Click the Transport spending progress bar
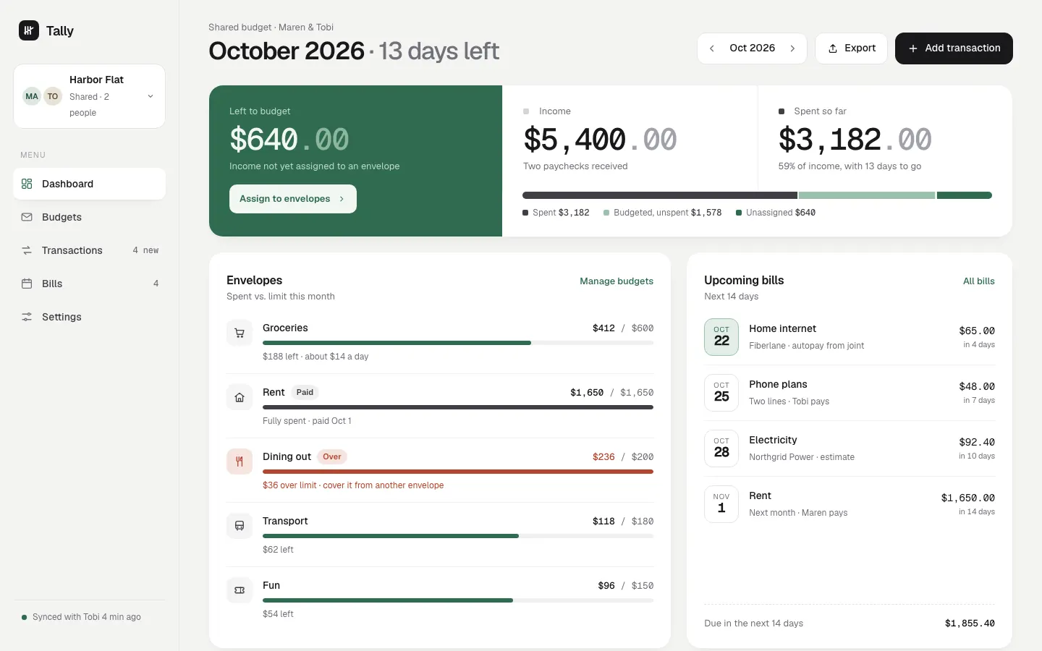The image size is (1042, 651). [x=458, y=536]
